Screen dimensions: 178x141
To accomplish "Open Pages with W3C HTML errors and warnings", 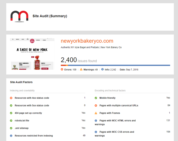I will pos(115,122).
